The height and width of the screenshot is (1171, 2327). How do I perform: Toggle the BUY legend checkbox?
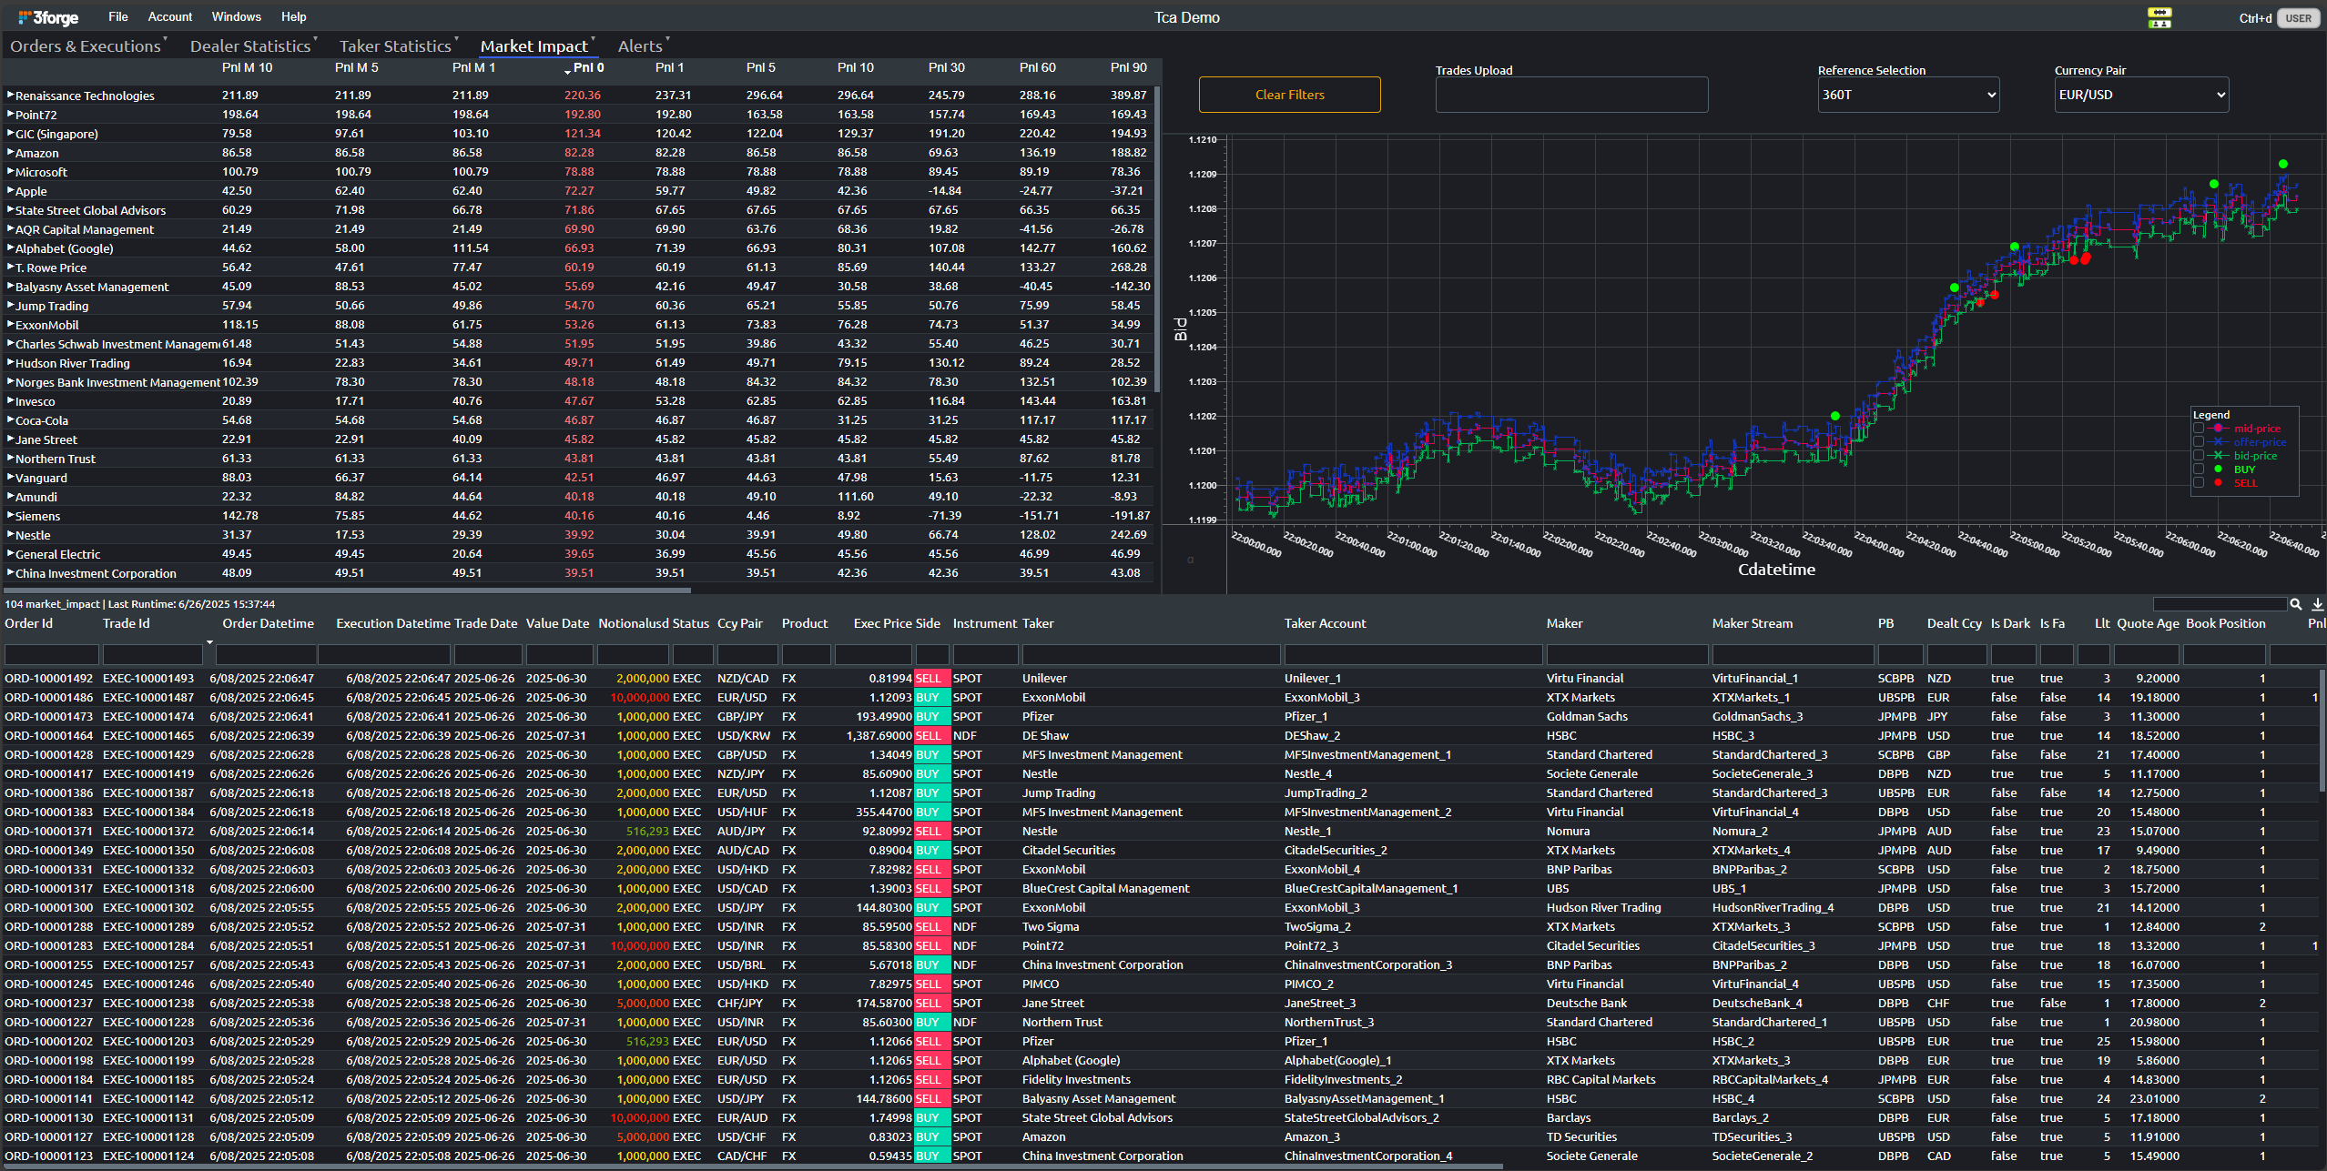click(x=2199, y=469)
